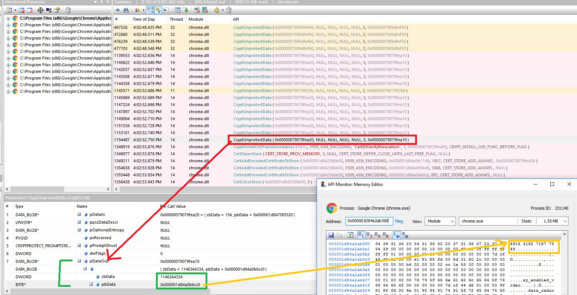Collapse the pbData node
The height and width of the screenshot is (295, 577).
point(91,284)
